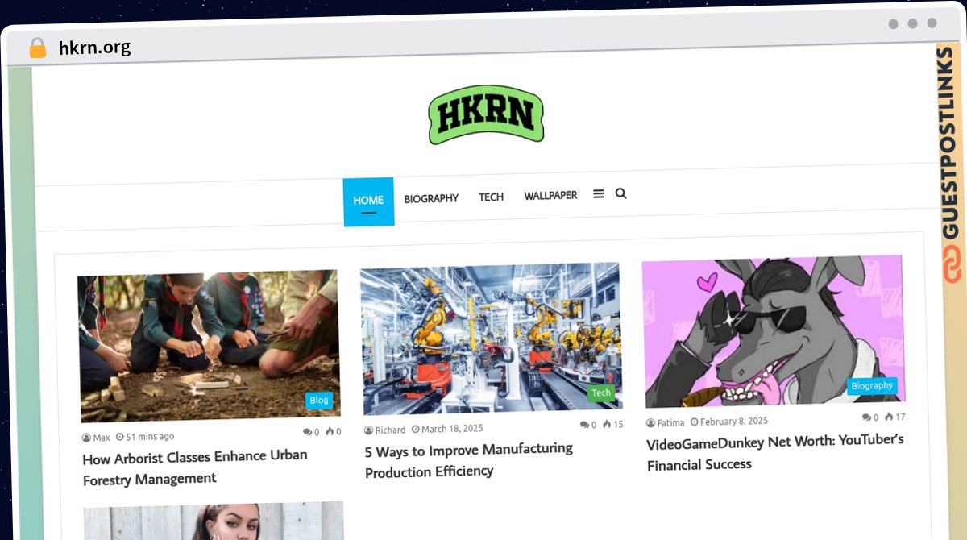This screenshot has height=540, width=967.
Task: Open the hamburger menu icon in navigation
Action: [x=599, y=194]
